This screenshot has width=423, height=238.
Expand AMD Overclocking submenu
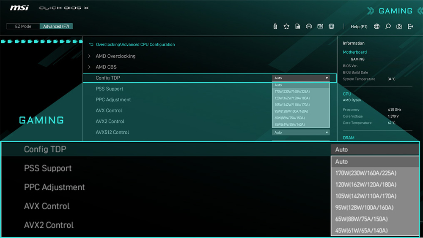115,56
